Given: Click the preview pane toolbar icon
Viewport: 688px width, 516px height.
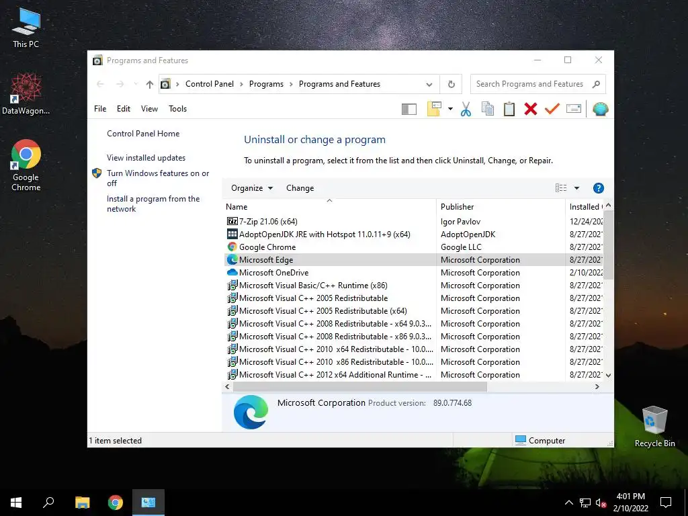Looking at the screenshot, I should [x=409, y=109].
